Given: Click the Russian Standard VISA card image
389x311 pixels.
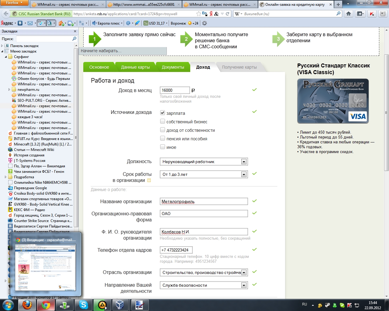Looking at the screenshot, I should click(333, 101).
